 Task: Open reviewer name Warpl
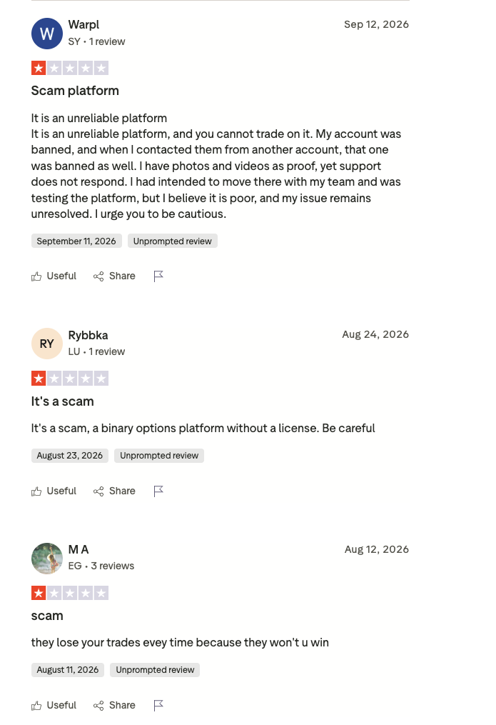83,24
